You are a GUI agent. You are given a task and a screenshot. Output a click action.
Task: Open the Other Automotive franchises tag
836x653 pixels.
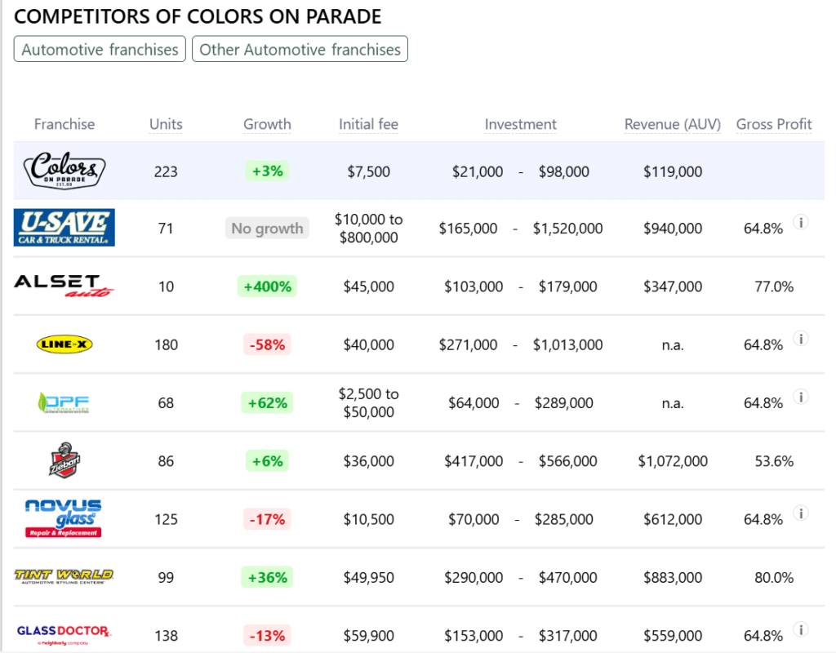300,49
